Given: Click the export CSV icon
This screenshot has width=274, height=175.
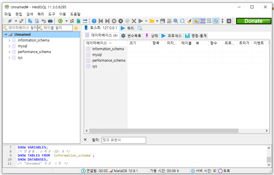Looking at the screenshot, I should pyautogui.click(x=79, y=21).
